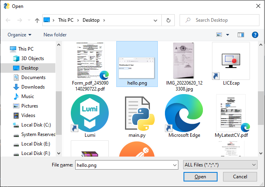Select Lumi shortcut icon
The width and height of the screenshot is (265, 187).
coord(90,116)
